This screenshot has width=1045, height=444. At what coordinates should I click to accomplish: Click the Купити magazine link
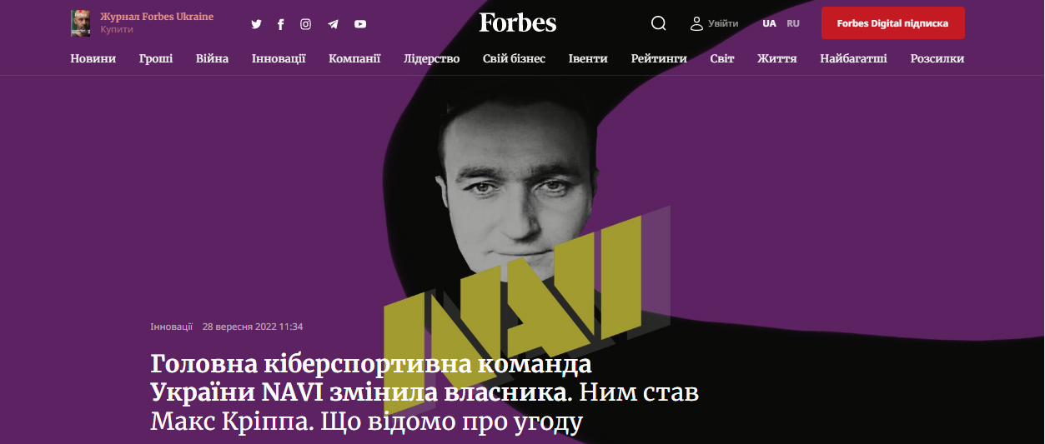tap(117, 29)
